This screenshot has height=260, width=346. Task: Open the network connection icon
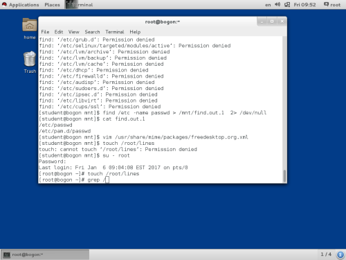(287, 4)
